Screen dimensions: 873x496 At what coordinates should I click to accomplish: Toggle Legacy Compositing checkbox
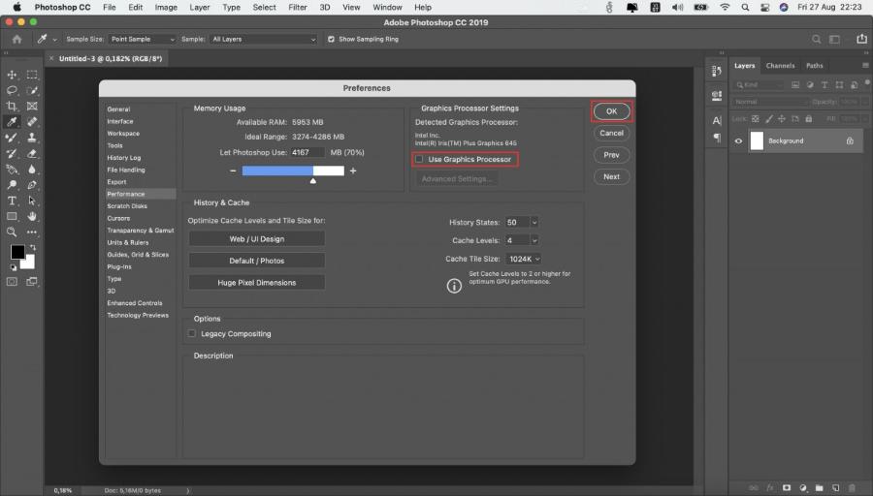(192, 333)
